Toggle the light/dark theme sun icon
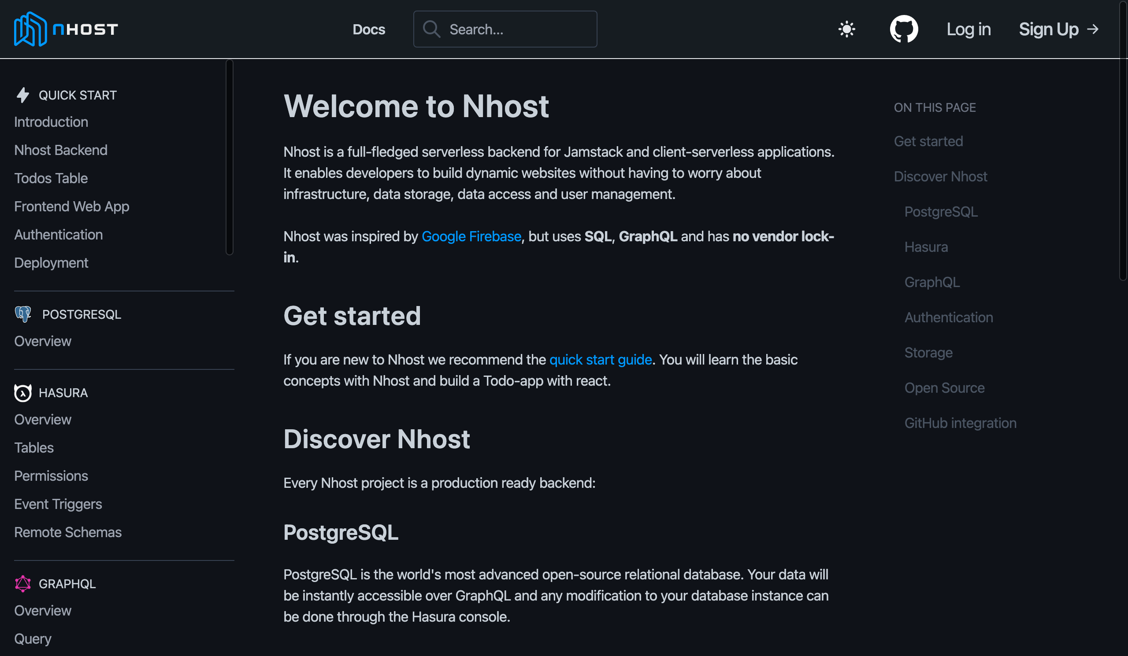1128x656 pixels. click(x=846, y=29)
